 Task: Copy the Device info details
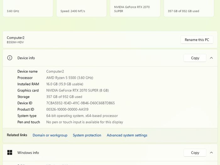point(195,58)
